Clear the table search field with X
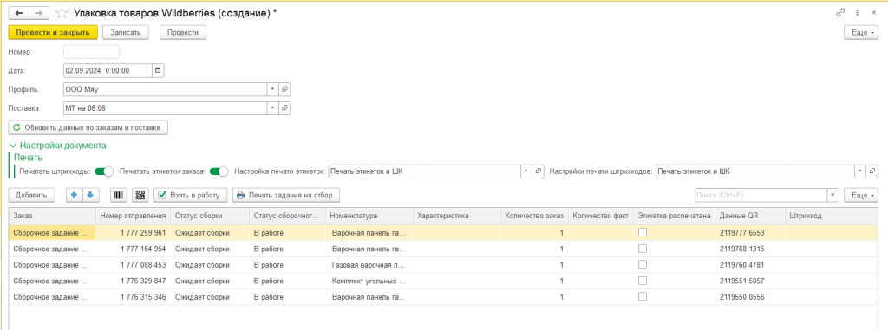 coord(832,195)
